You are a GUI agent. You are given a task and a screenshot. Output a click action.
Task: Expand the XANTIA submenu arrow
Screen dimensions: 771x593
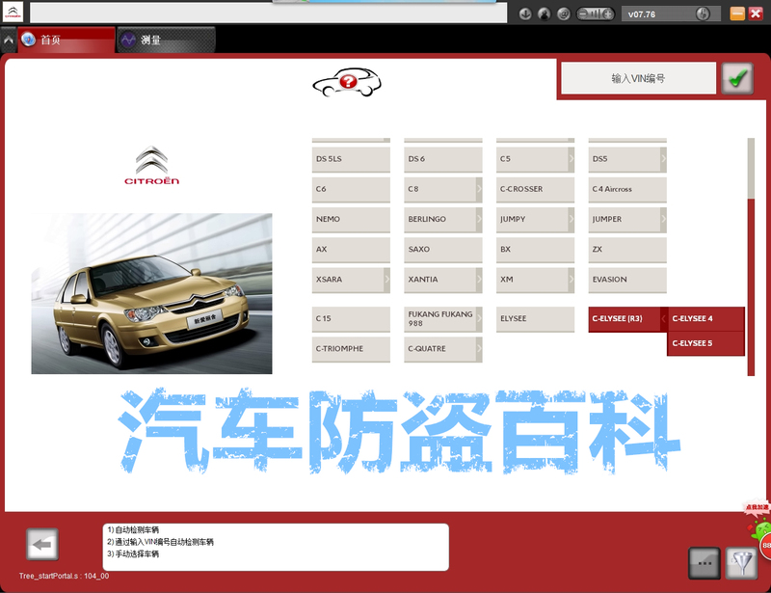point(479,280)
